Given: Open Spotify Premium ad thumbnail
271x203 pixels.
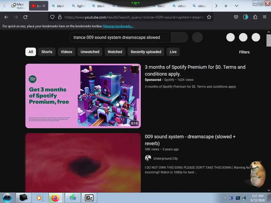Looking at the screenshot, I should coord(83,96).
